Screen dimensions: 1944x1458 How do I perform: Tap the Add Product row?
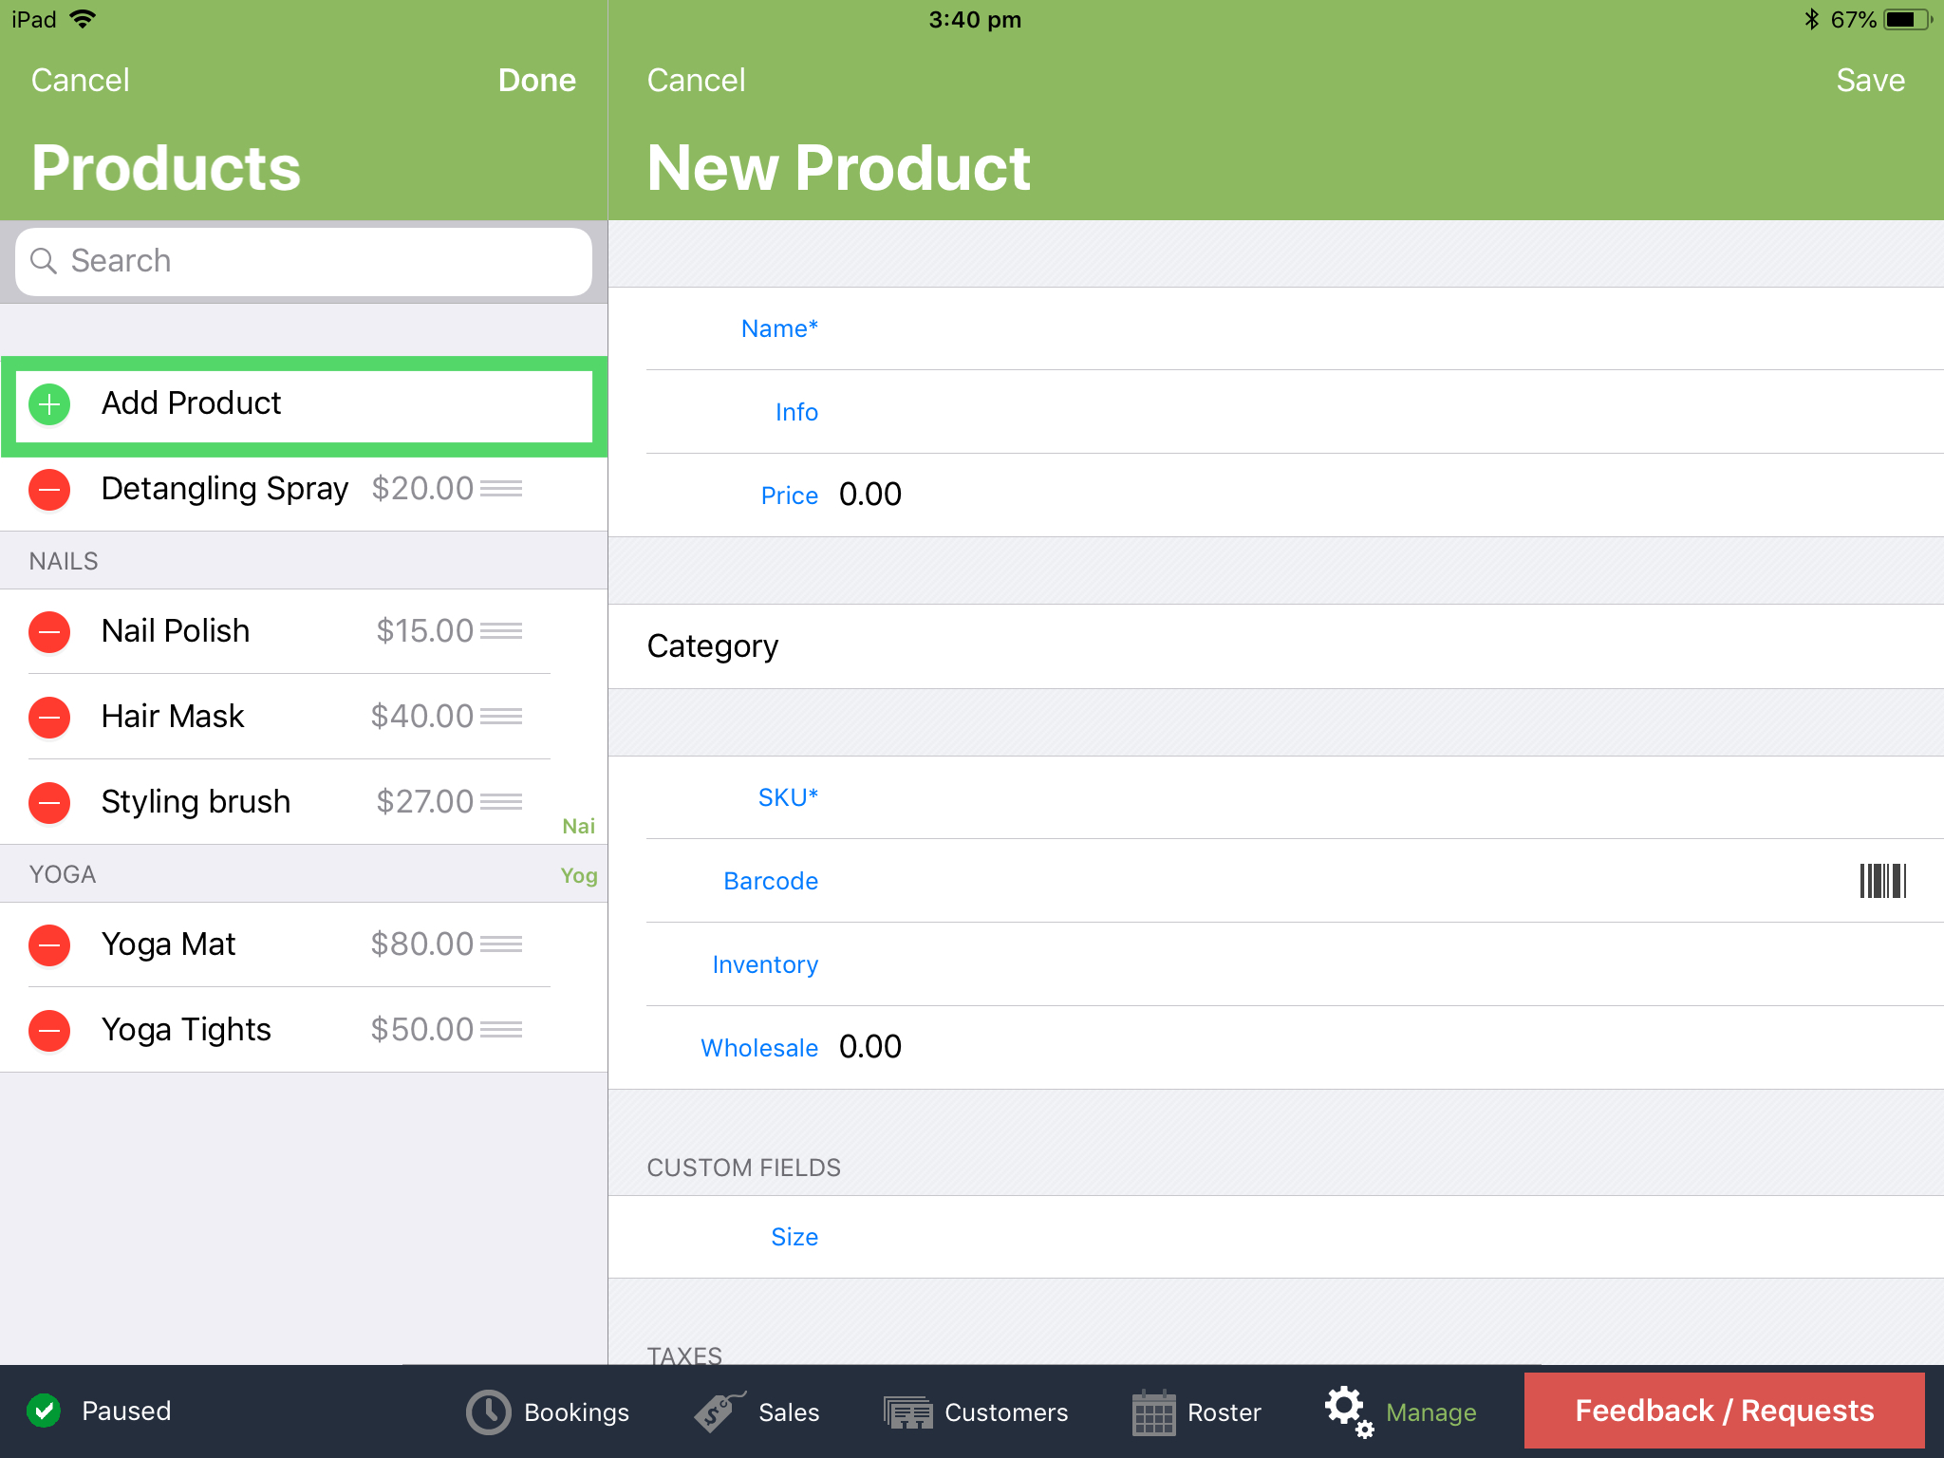click(304, 405)
